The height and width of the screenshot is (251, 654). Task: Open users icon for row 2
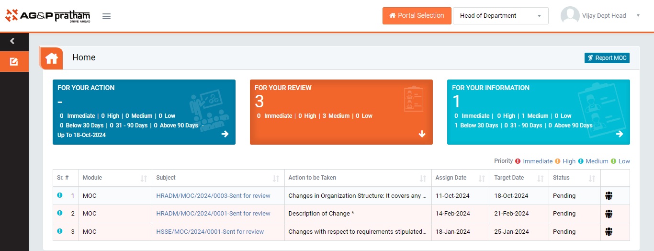click(x=609, y=214)
